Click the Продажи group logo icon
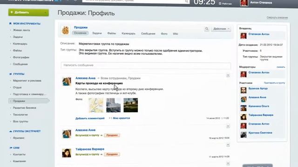 pyautogui.click(x=65, y=30)
